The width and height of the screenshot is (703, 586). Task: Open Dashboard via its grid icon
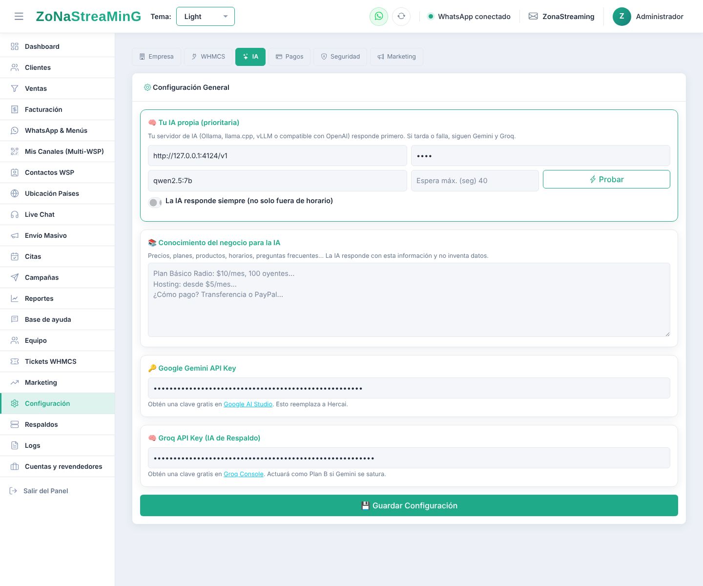[15, 46]
